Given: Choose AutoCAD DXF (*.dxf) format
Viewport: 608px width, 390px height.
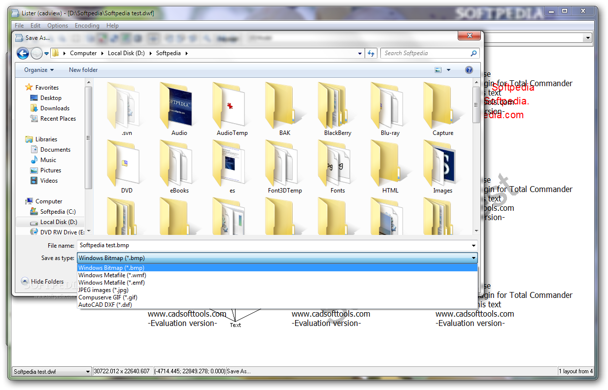Looking at the screenshot, I should pyautogui.click(x=277, y=305).
